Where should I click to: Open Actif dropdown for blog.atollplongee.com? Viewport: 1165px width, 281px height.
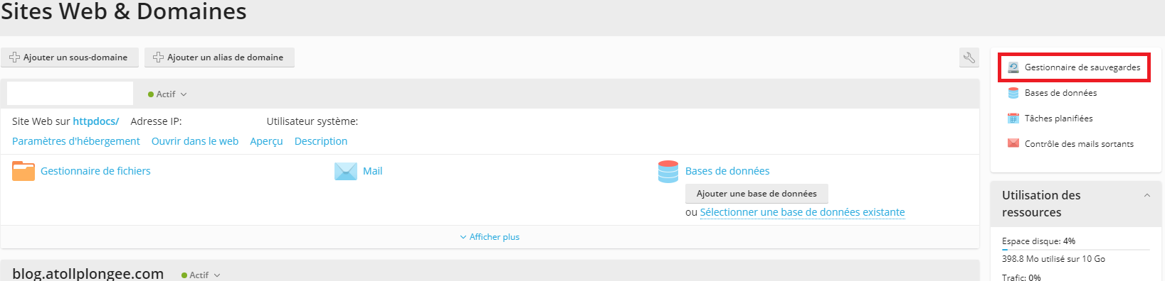[201, 275]
